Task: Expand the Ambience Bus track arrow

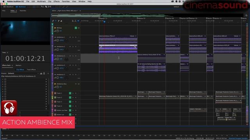Action: coord(55,84)
